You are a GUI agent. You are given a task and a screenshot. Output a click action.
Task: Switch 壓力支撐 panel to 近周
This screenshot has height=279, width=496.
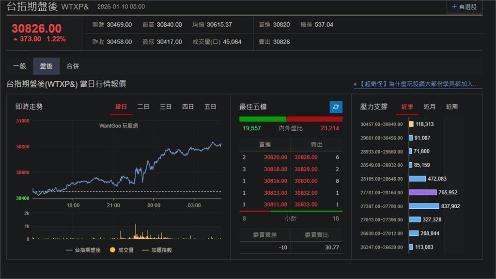tap(451, 107)
